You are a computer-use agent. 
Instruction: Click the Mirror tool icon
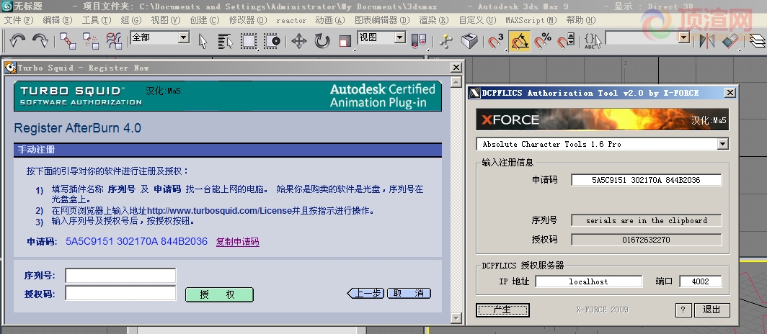(706, 40)
